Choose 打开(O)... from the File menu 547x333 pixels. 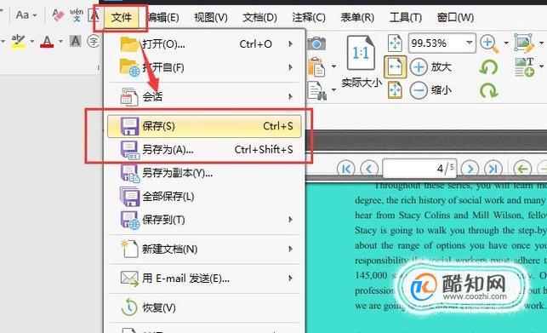(x=204, y=44)
